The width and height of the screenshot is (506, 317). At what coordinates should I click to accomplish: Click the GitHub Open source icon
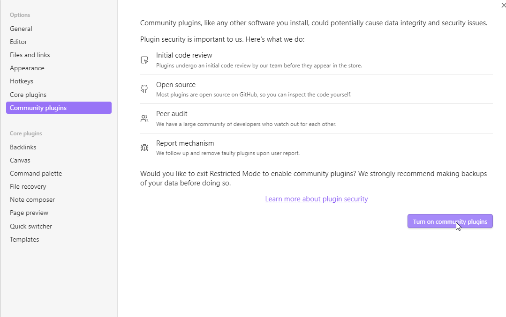pos(144,89)
